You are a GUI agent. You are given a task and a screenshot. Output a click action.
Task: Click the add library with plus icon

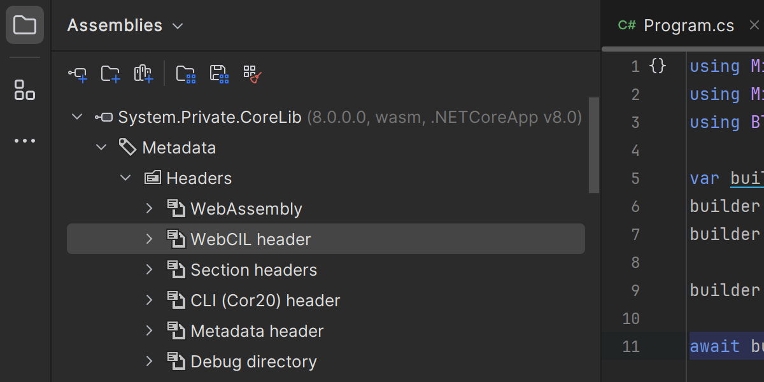click(144, 74)
